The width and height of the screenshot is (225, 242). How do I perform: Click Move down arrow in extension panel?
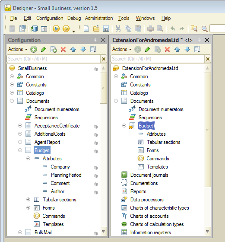pos(187,49)
